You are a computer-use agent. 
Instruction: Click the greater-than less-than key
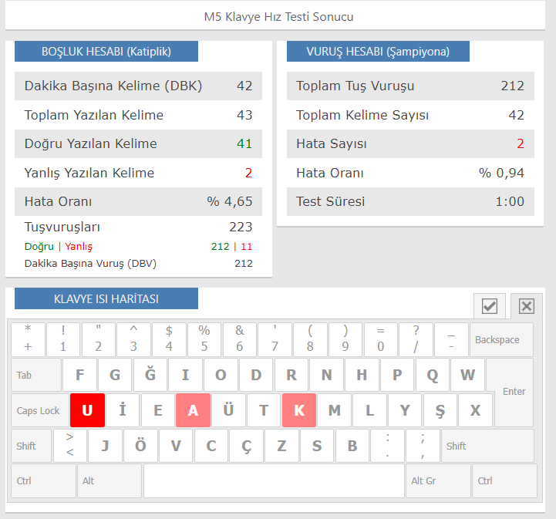70,446
